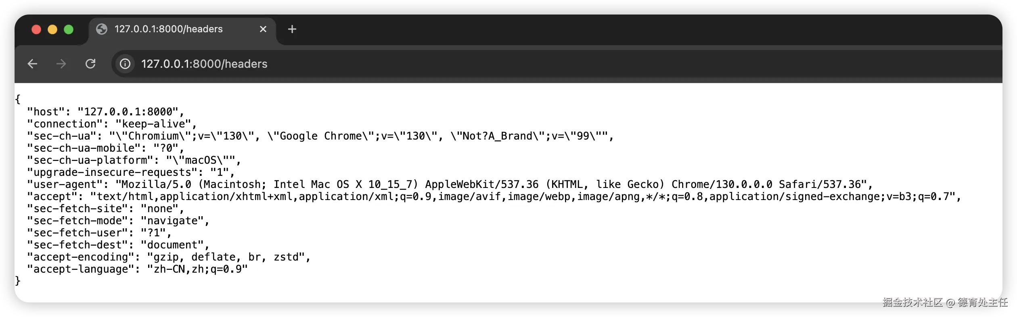
Task: Click the "sec-ch-ua-platform" line
Action: pyautogui.click(x=134, y=160)
